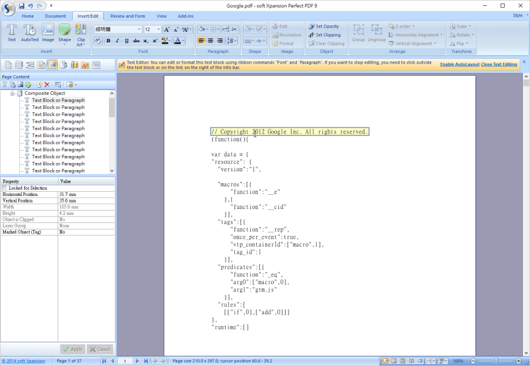Apply strikethrough formatting
The width and height of the screenshot is (530, 366).
click(136, 41)
